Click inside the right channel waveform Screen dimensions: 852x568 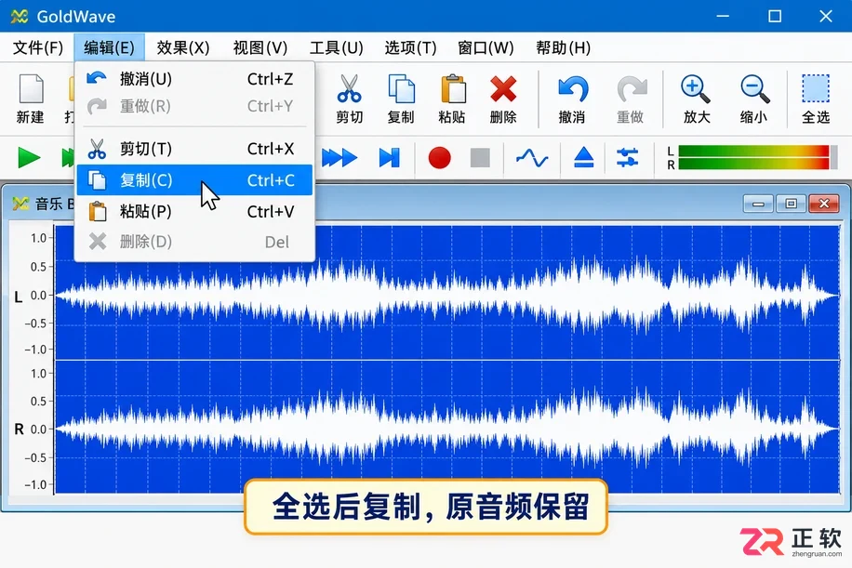446,427
